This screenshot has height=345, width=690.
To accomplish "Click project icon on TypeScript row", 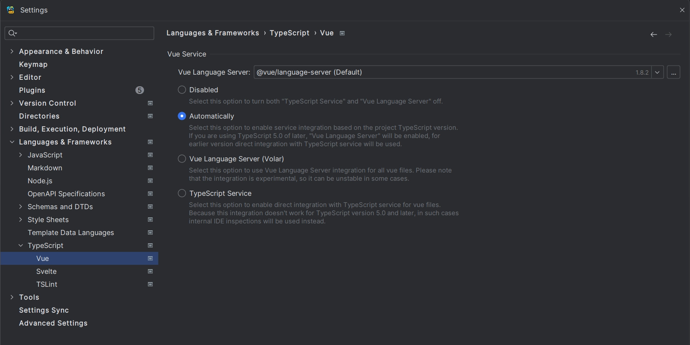I will (x=151, y=245).
